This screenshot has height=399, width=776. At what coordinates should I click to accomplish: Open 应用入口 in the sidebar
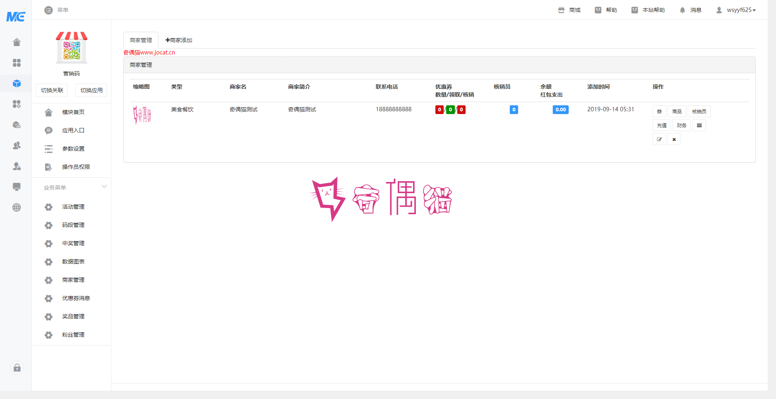pos(73,130)
